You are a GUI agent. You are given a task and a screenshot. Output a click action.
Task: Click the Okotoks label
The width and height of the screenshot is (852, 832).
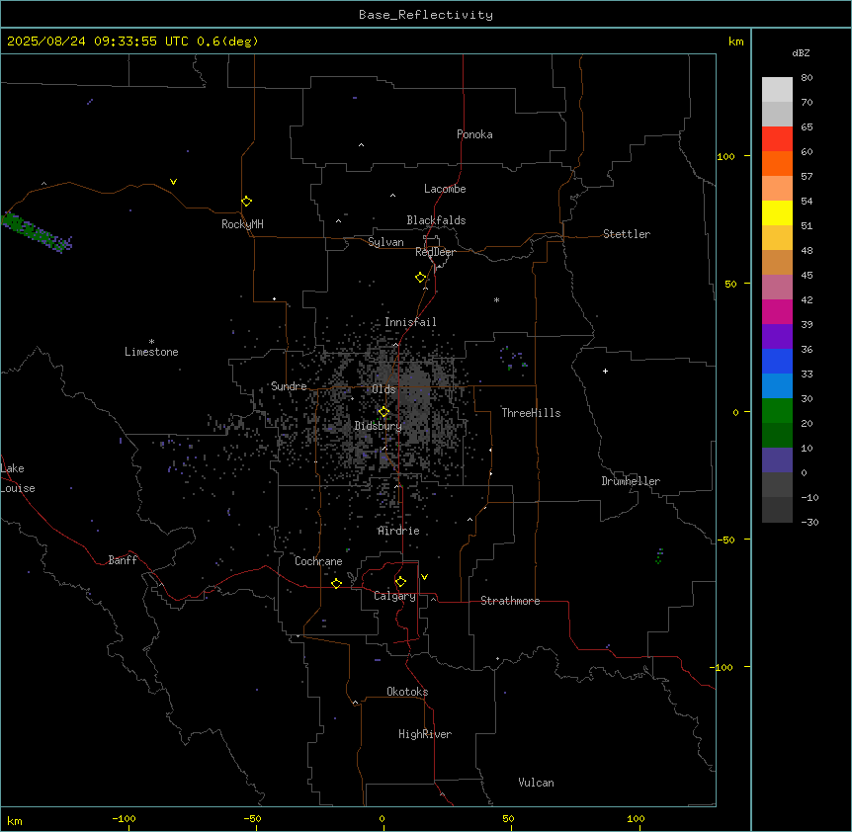point(407,692)
